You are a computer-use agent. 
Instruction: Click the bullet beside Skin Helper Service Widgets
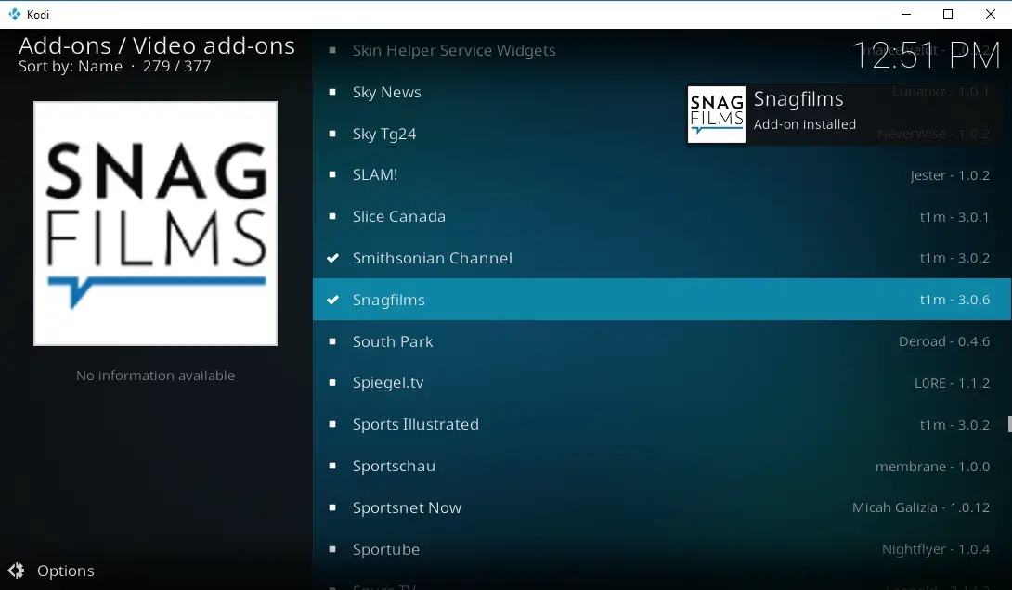pos(332,50)
